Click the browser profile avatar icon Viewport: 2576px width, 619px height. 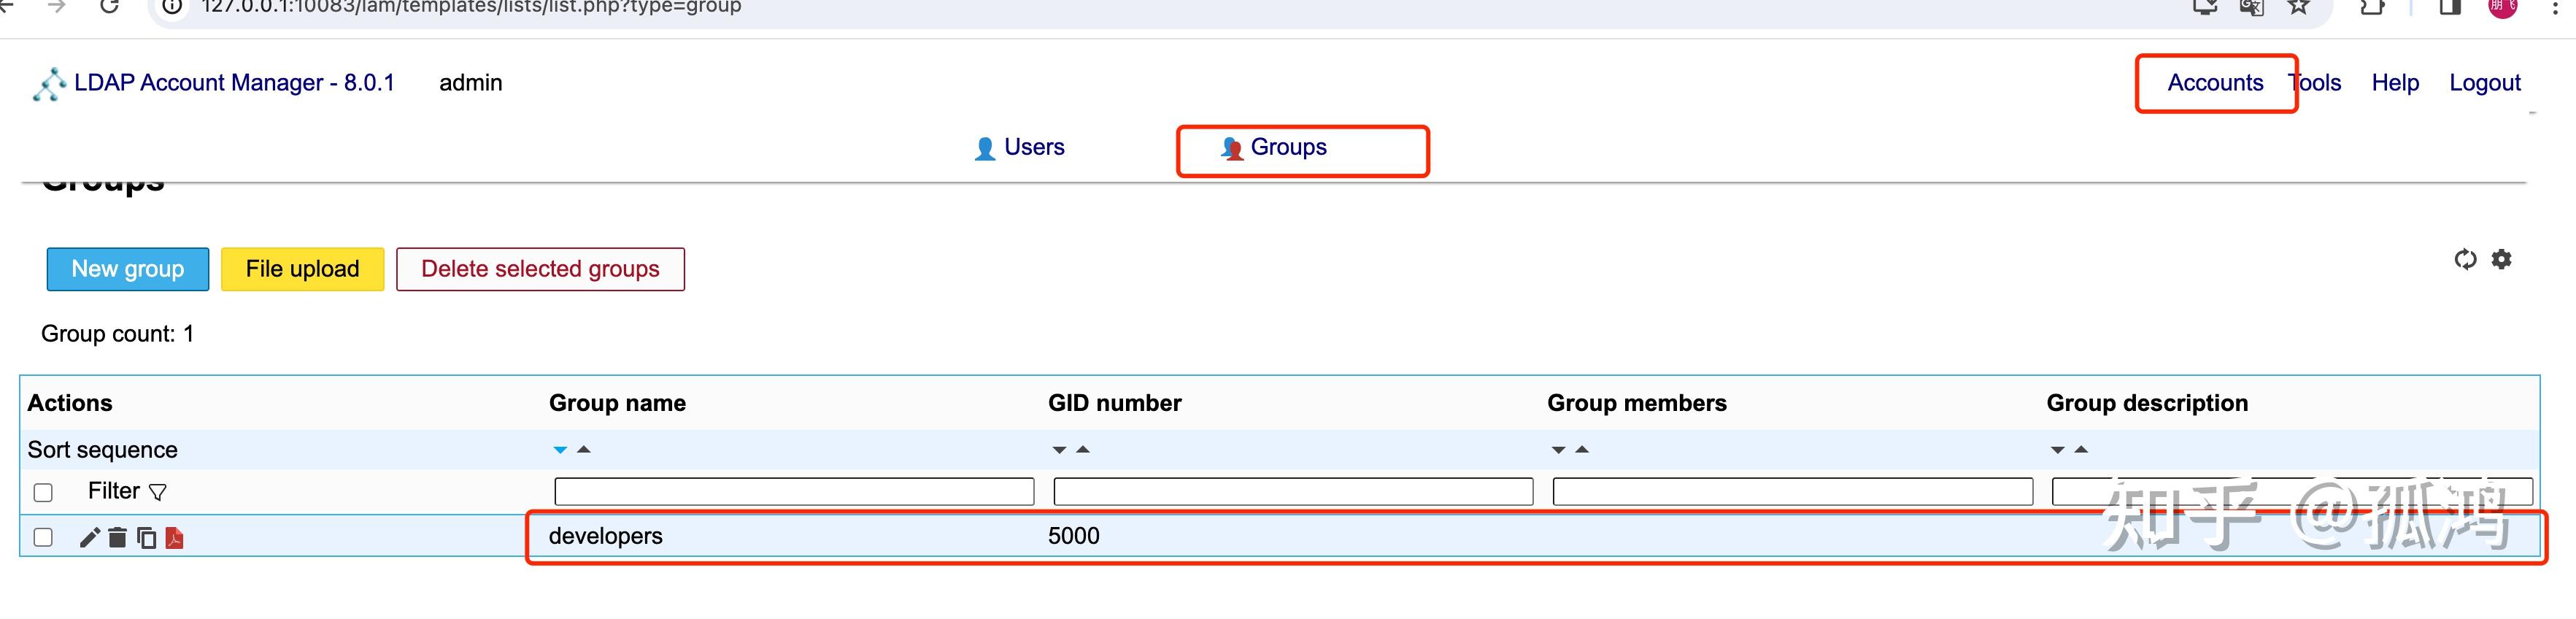click(x=2502, y=7)
